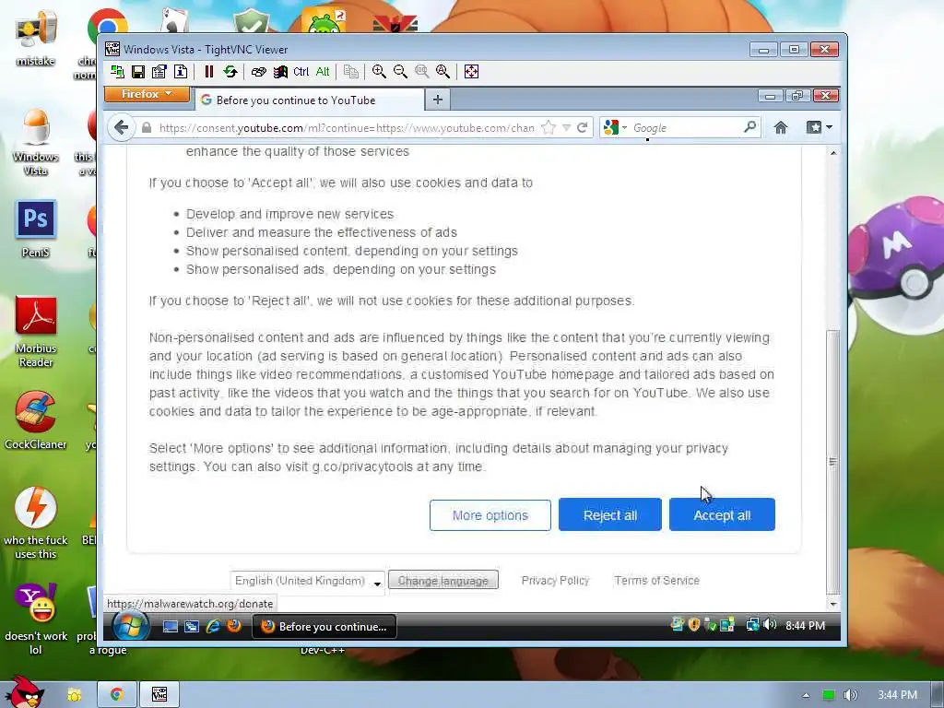Click the Angry Birds start button
944x708 pixels.
(25, 692)
